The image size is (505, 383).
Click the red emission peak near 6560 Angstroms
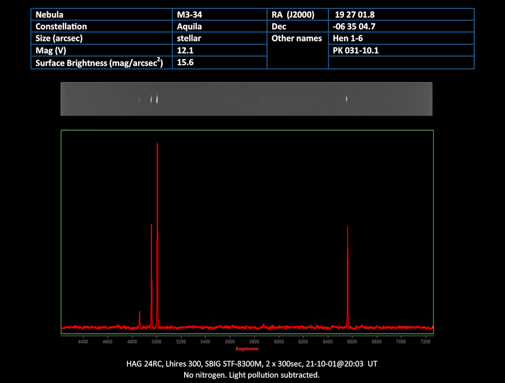click(347, 277)
